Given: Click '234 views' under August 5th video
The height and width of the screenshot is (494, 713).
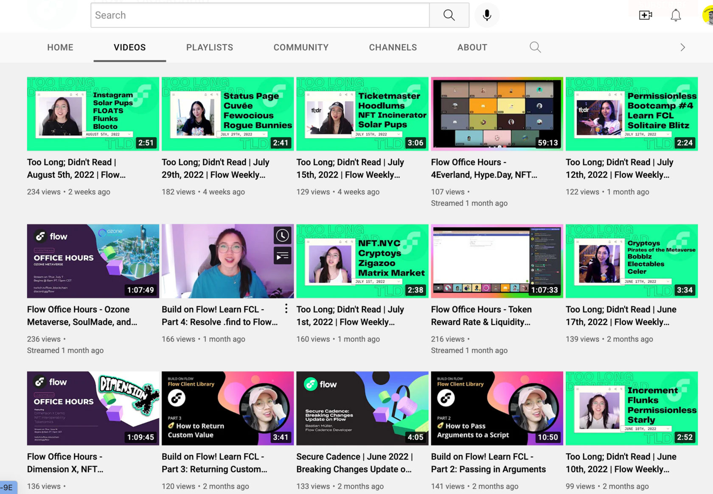Looking at the screenshot, I should pyautogui.click(x=44, y=192).
